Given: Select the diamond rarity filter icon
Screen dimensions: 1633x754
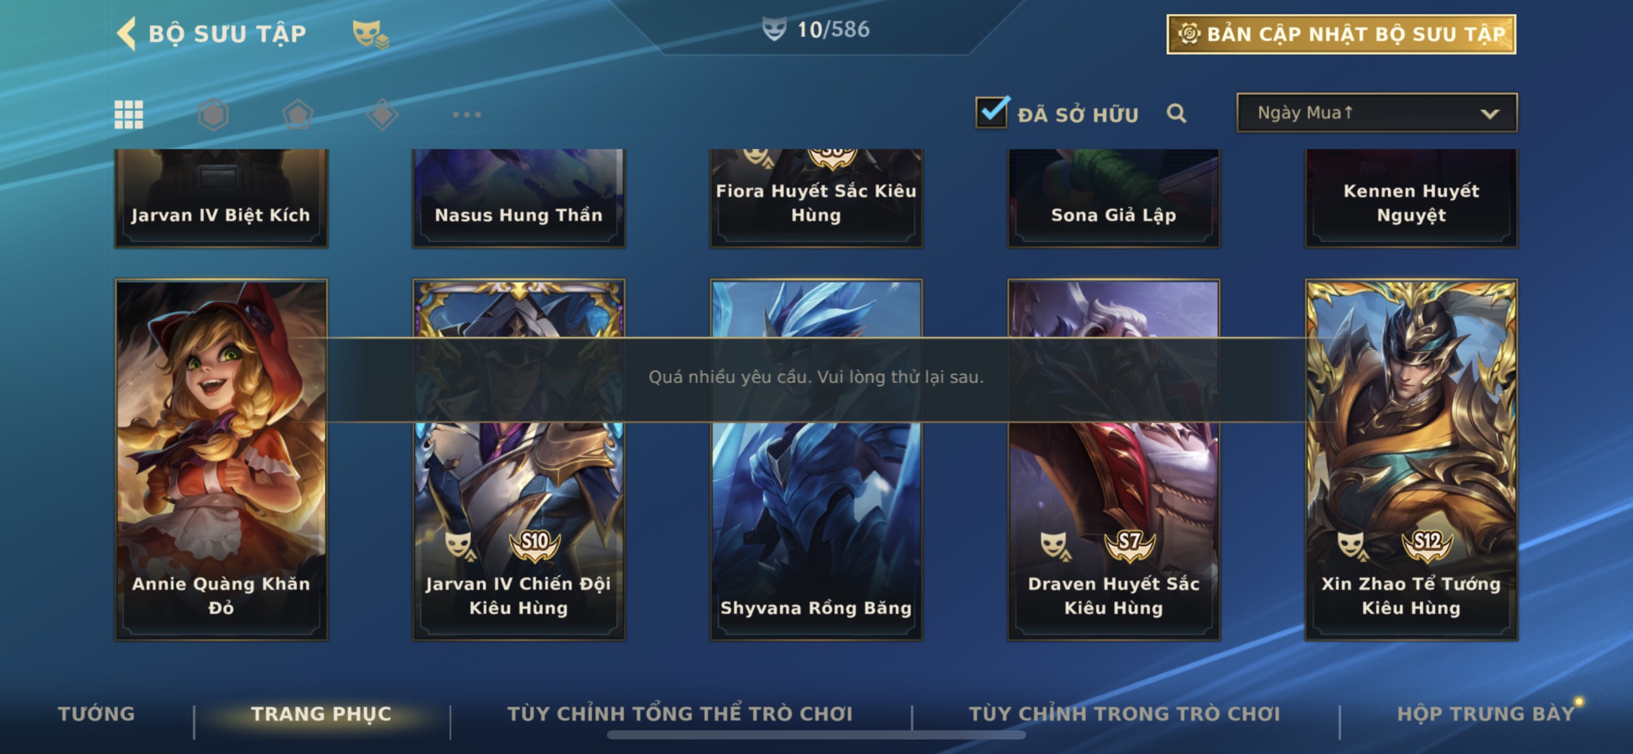Looking at the screenshot, I should pyautogui.click(x=382, y=115).
